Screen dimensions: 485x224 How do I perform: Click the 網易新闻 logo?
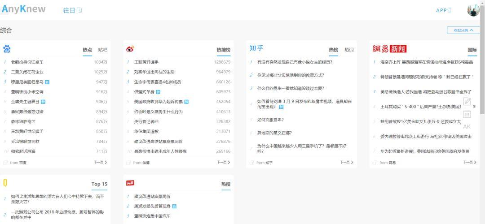click(389, 48)
